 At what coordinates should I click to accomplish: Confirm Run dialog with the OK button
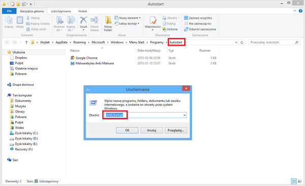[127, 130]
